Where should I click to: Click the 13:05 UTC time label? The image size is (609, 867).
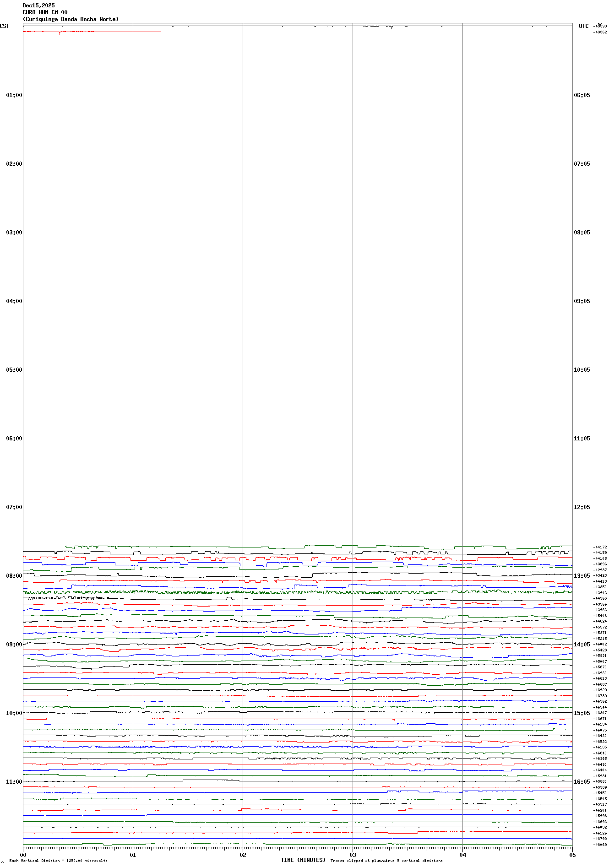coord(582,576)
